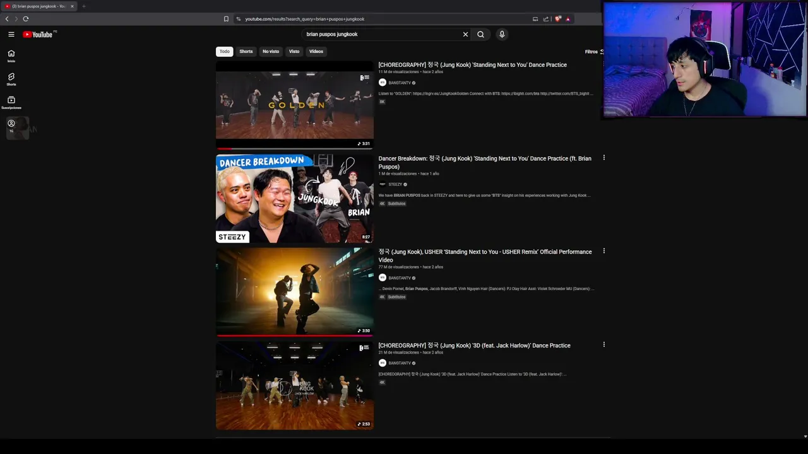Click the 77 M de visualizaciones text

[398, 267]
